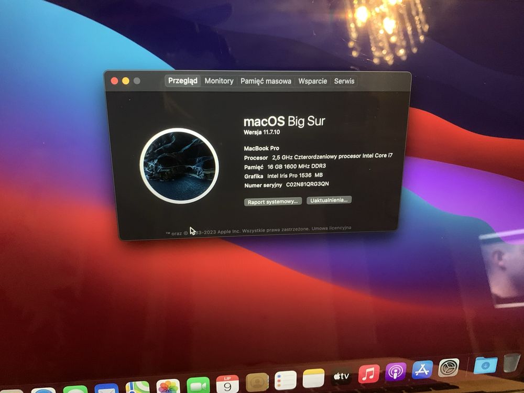This screenshot has width=524, height=393.
Task: Select the Wsparcie tab
Action: (x=312, y=81)
